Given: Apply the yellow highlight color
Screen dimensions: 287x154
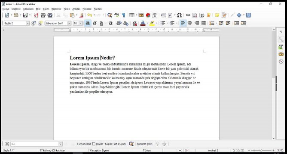Looking at the screenshot, I should 152,24.
